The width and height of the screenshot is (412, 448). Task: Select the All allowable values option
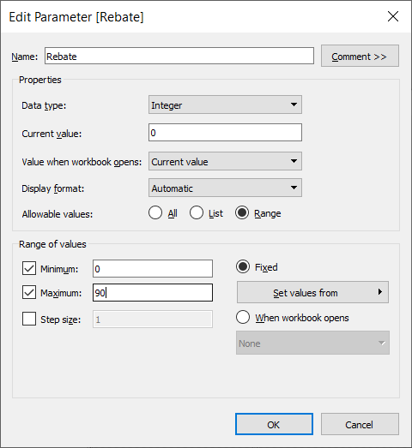pos(155,212)
